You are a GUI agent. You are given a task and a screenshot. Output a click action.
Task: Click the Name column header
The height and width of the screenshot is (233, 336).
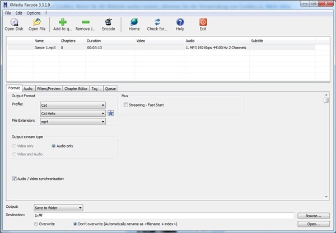[x=46, y=41]
